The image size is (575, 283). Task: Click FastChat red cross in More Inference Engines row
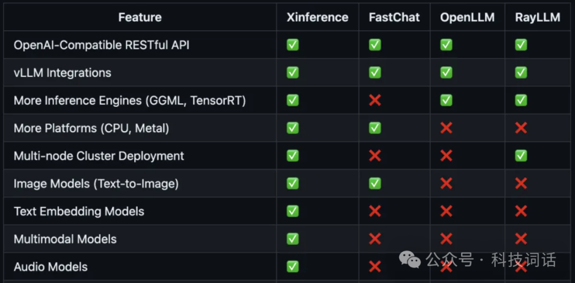[375, 100]
